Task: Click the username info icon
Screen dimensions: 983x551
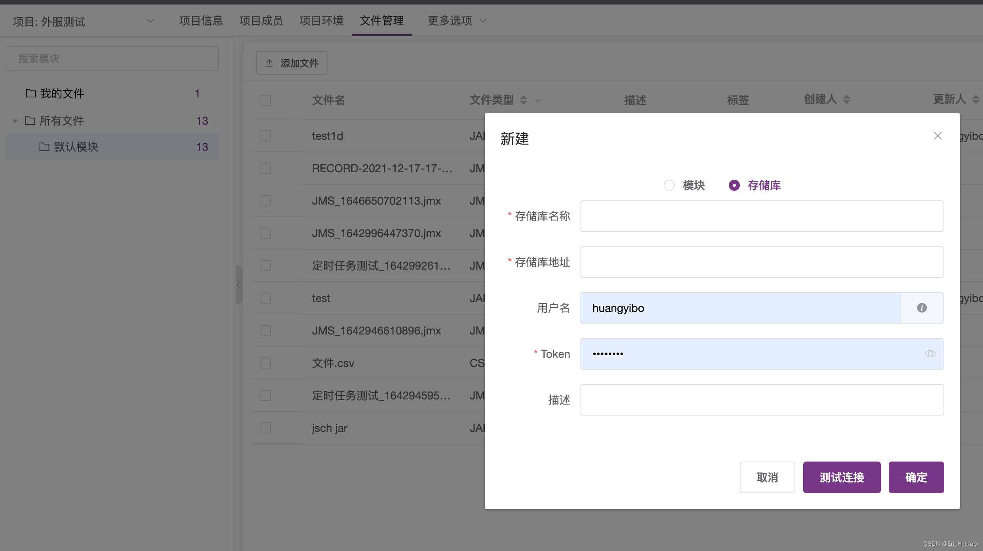Action: [922, 308]
